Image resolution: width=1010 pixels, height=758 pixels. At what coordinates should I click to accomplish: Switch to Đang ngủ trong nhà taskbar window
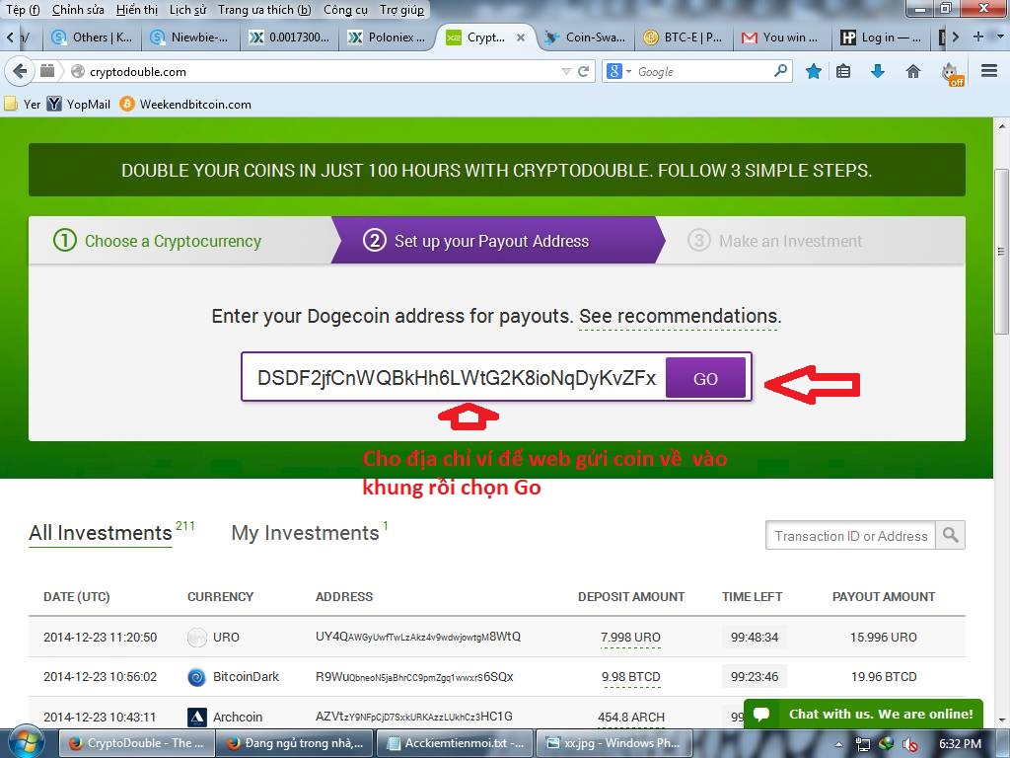[x=295, y=743]
